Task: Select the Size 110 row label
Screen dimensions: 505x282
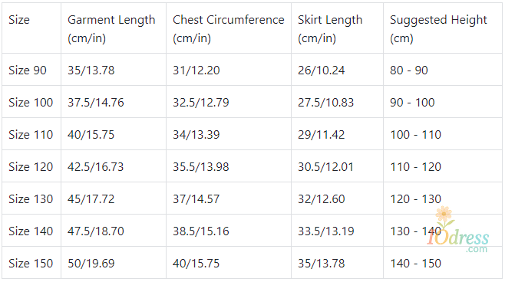Action: [x=31, y=134]
